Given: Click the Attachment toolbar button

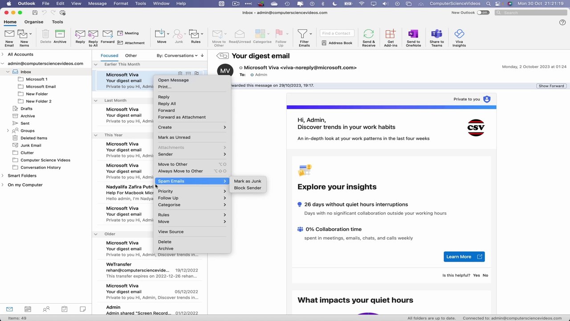Looking at the screenshot, I should coord(131,43).
